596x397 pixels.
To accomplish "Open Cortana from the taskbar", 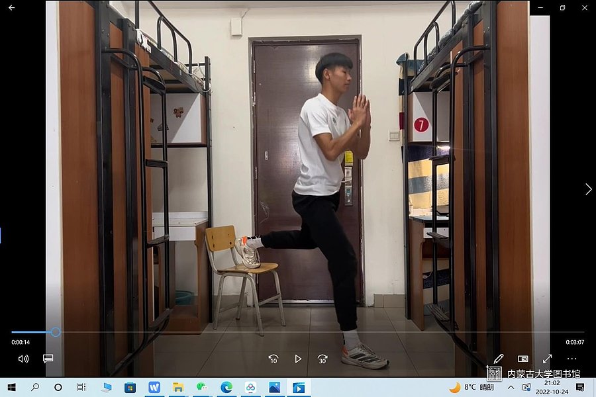I will click(58, 387).
